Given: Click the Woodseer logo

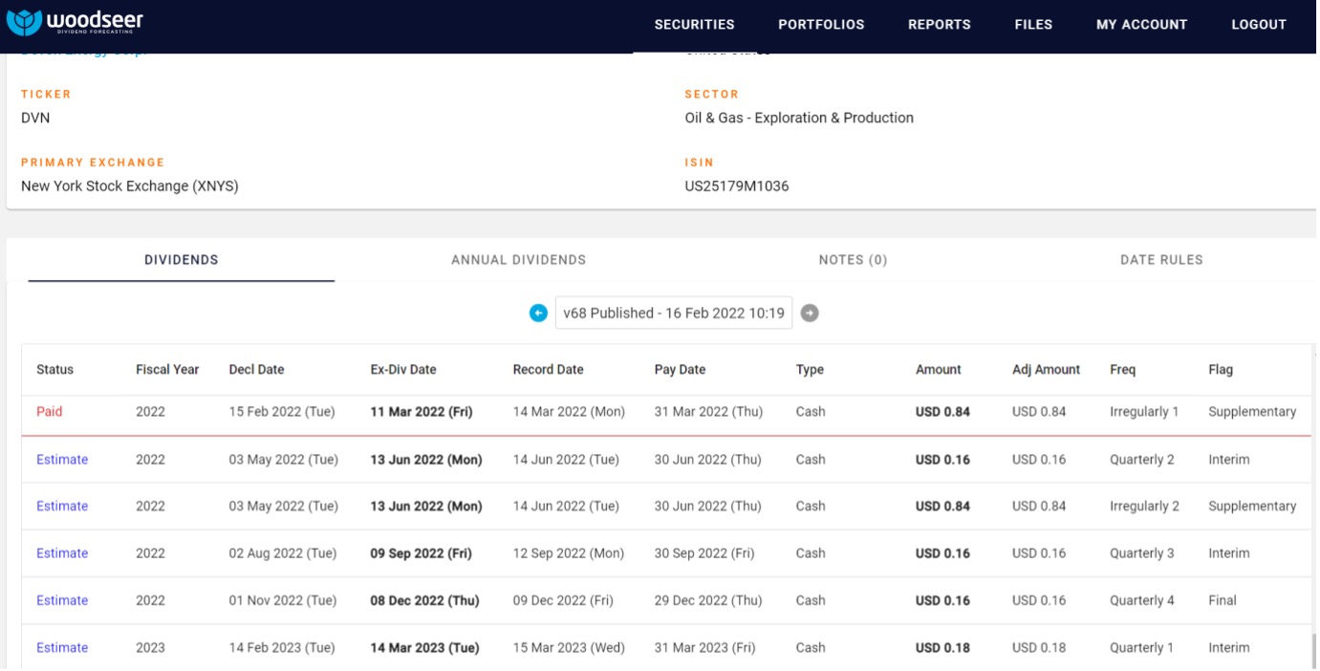Looking at the screenshot, I should point(76,23).
